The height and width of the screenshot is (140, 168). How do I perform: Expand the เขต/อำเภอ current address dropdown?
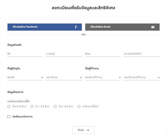click(x=64, y=77)
